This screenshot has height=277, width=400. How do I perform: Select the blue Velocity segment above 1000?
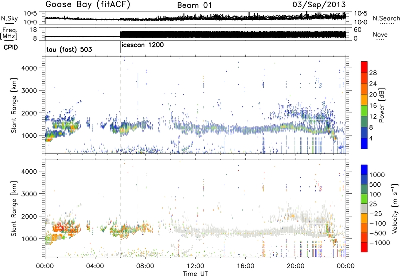click(x=364, y=170)
